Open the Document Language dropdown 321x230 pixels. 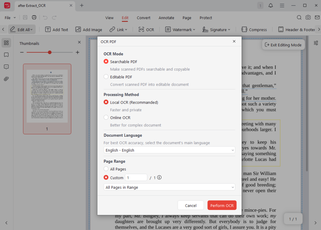click(x=169, y=150)
